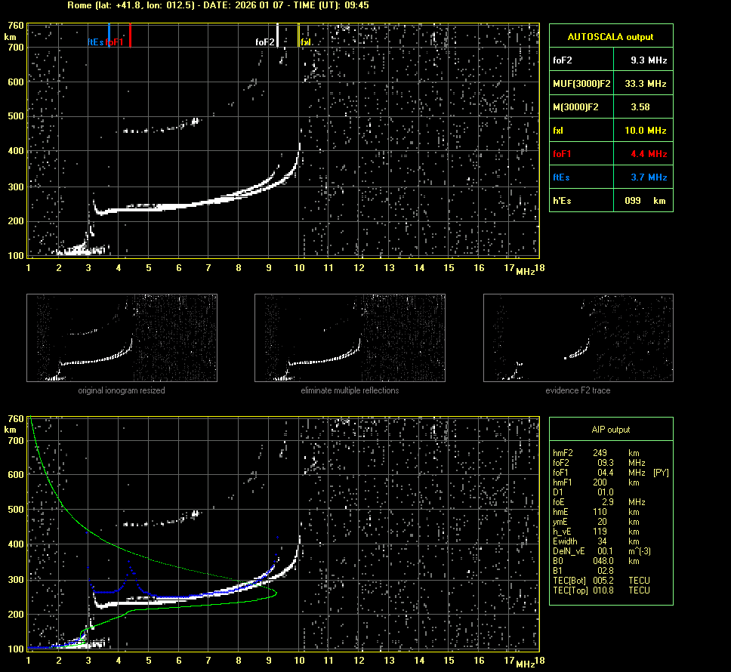Open the eliminate multiple reflections thumbnail
This screenshot has height=672, width=731.
[350, 338]
